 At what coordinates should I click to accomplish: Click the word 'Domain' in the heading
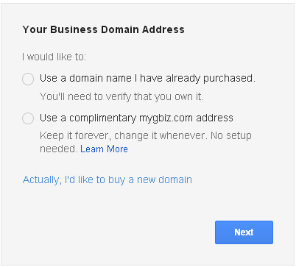coord(120,29)
